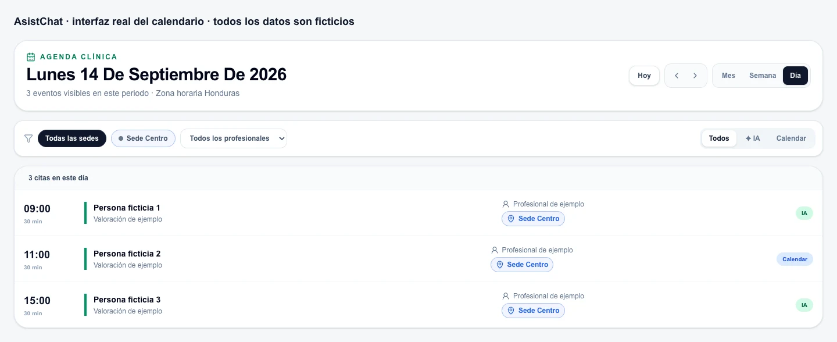Click the location pin on 15:00 appointment
This screenshot has height=342, width=837.
511,311
